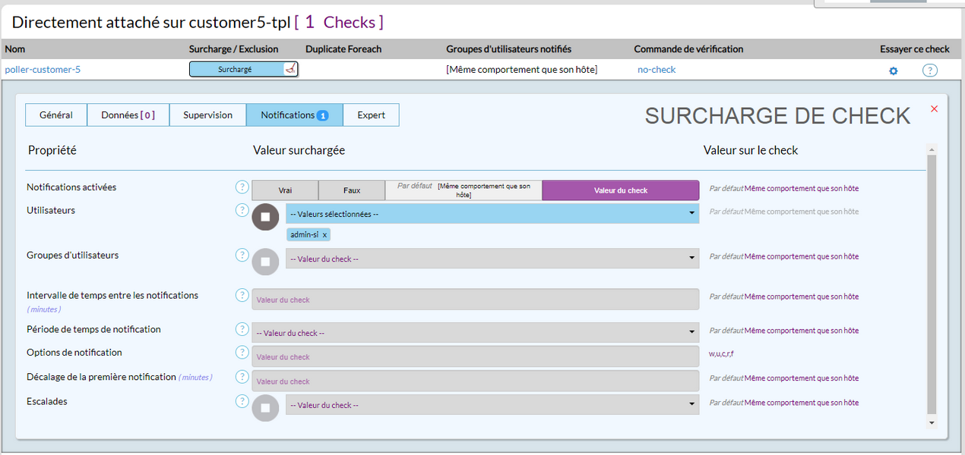This screenshot has height=455, width=965.
Task: Click the help icon for Notifications activées
Action: pos(242,187)
